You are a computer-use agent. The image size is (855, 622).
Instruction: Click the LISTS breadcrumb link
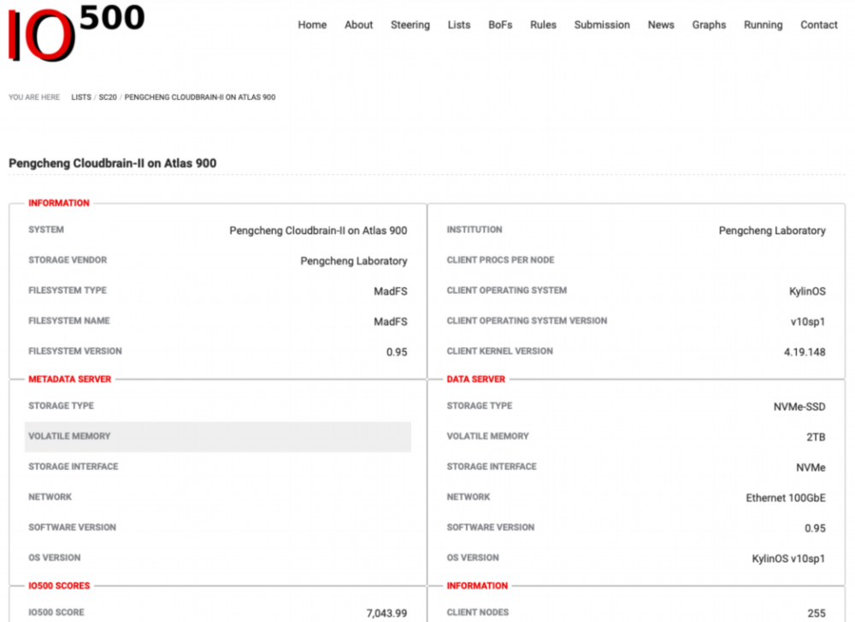pyautogui.click(x=81, y=97)
